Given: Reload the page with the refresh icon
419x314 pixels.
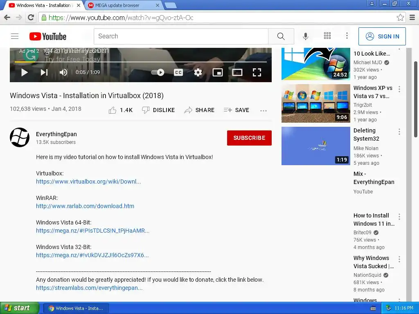Looking at the screenshot, I should tap(31, 18).
